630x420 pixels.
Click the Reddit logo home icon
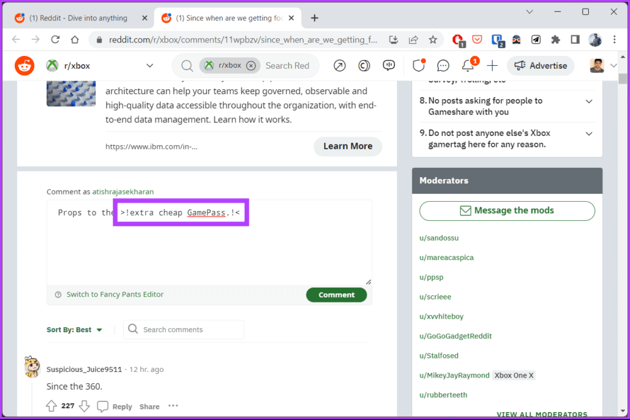pyautogui.click(x=25, y=65)
